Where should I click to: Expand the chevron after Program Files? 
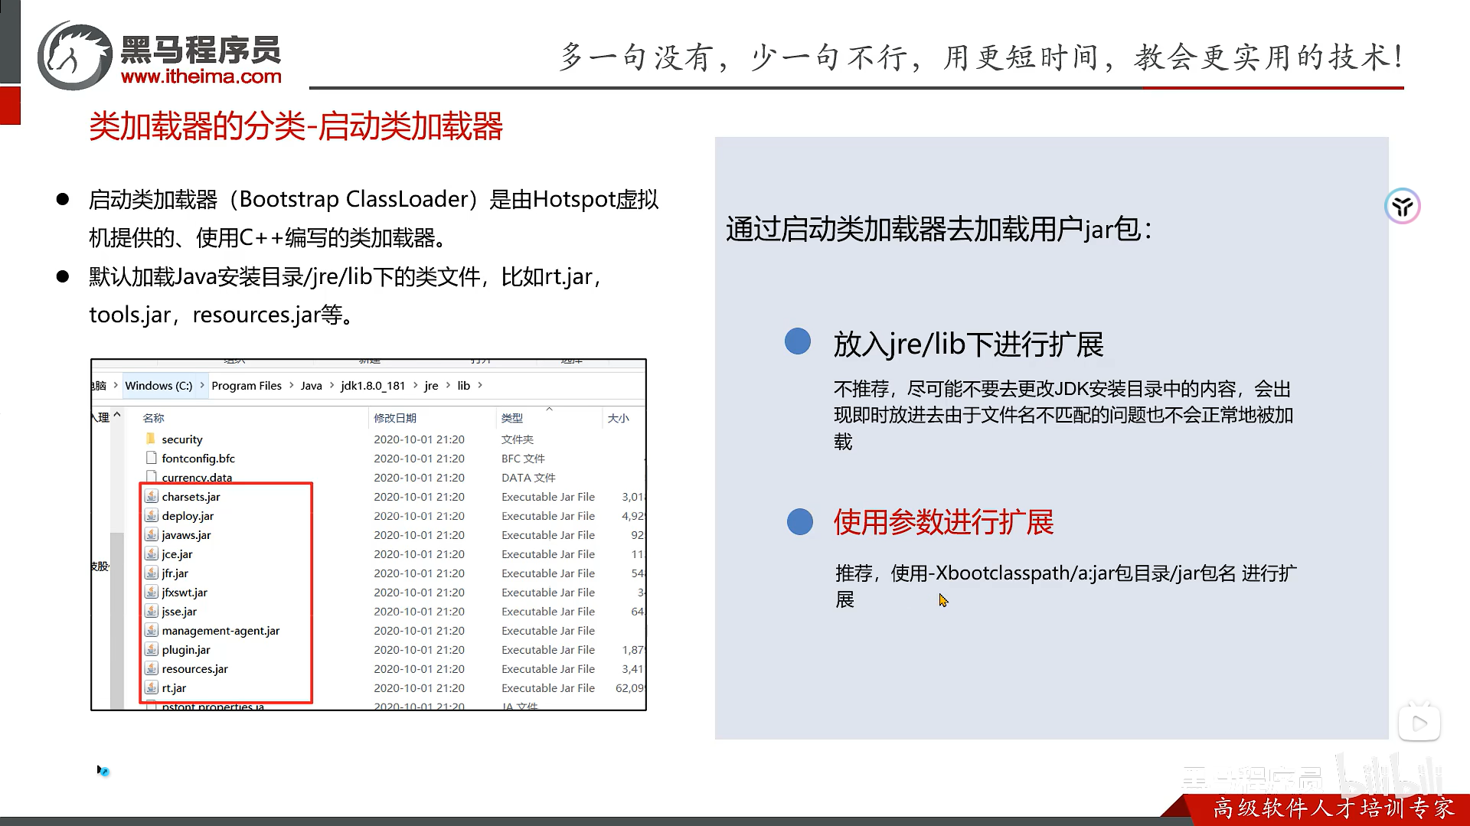(292, 385)
